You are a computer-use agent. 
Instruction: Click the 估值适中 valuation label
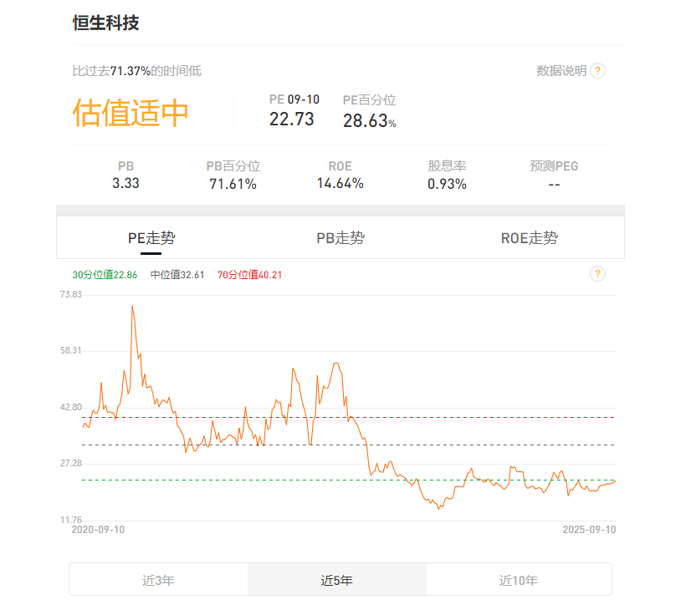click(x=131, y=113)
